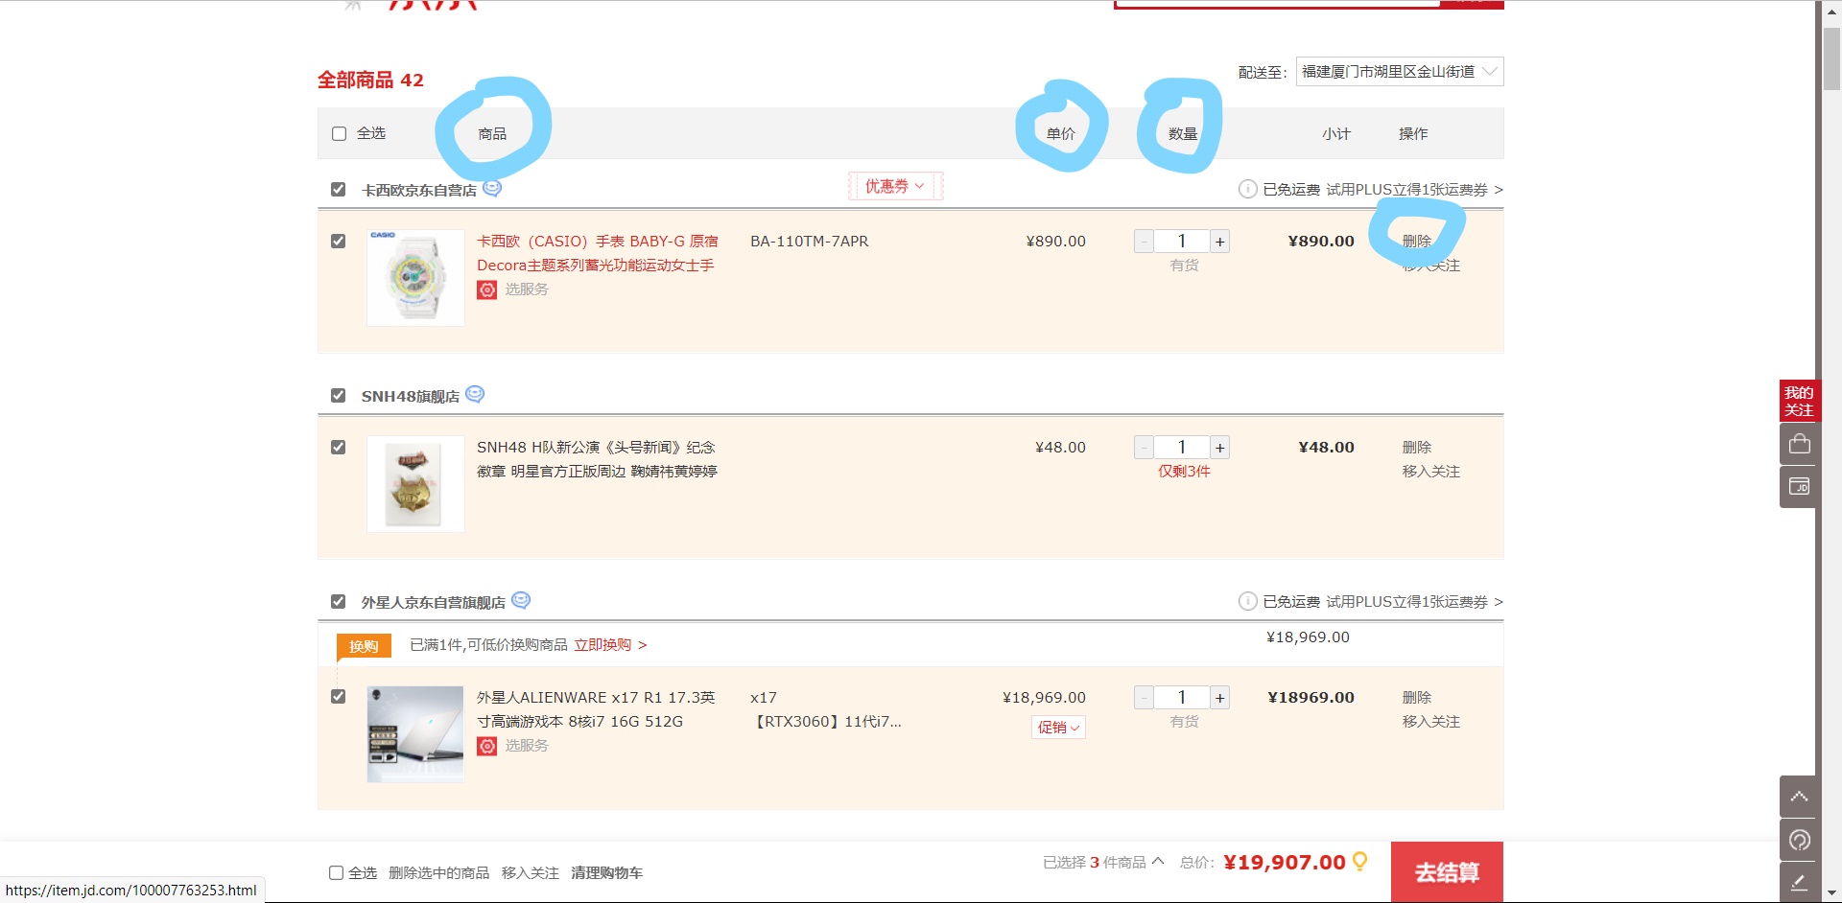1842x903 pixels.
Task: Open chat icon for SNH48旗舰店
Action: tap(475, 394)
